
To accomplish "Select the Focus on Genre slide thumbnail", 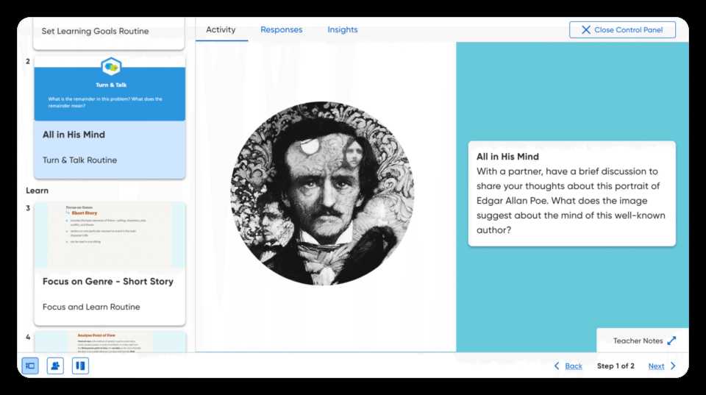I will [x=110, y=235].
